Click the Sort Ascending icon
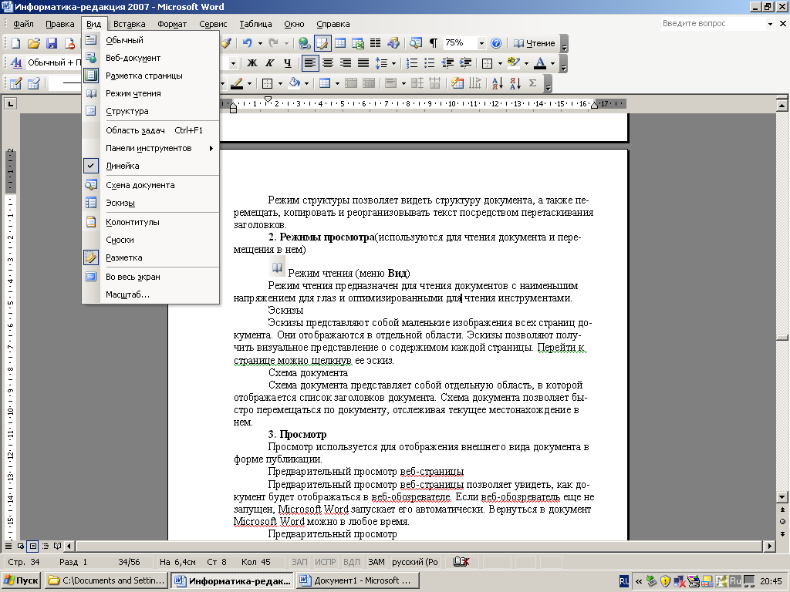 click(497, 83)
